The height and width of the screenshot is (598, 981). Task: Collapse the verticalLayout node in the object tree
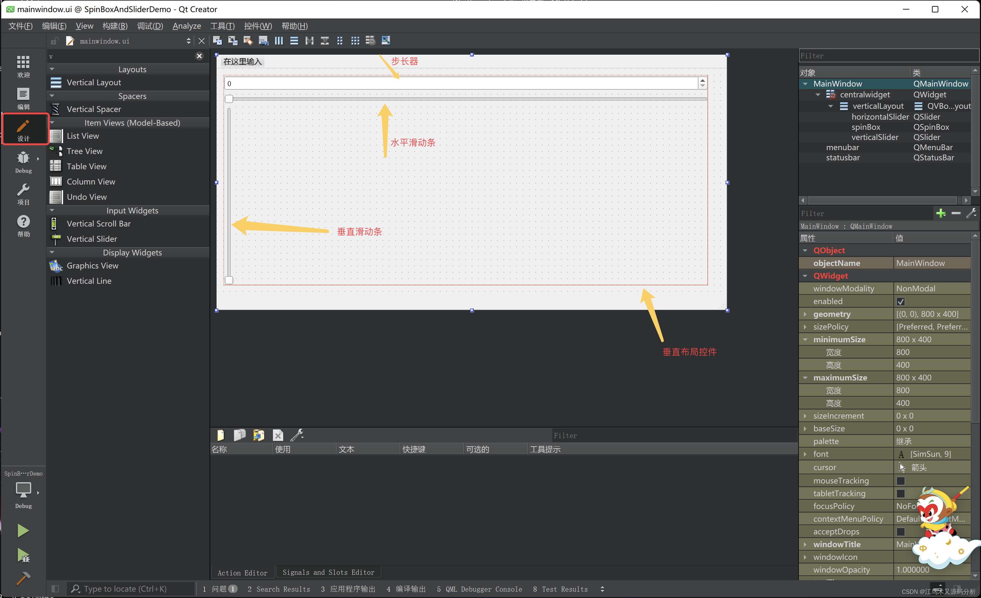tap(831, 106)
